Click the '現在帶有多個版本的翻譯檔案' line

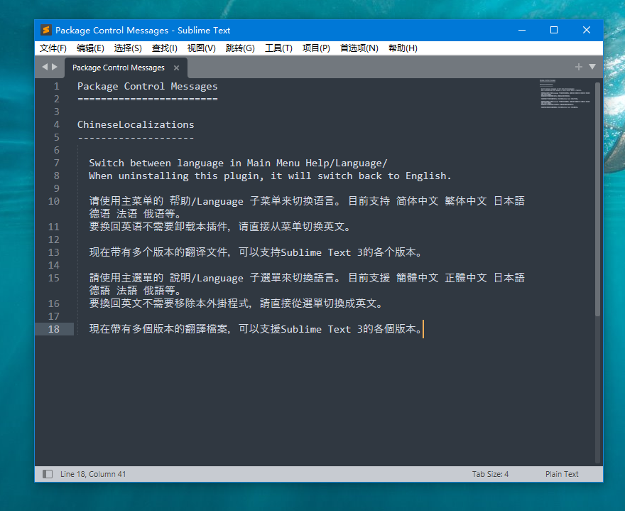(x=256, y=329)
